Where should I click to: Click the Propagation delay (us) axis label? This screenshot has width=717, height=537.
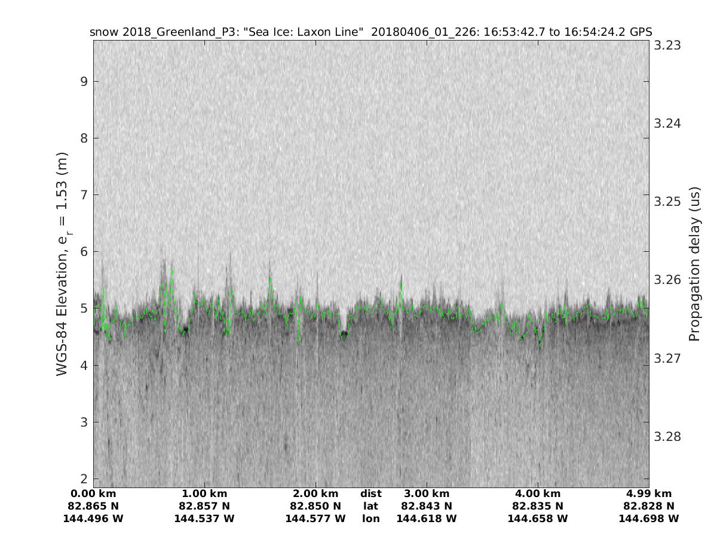pyautogui.click(x=694, y=264)
